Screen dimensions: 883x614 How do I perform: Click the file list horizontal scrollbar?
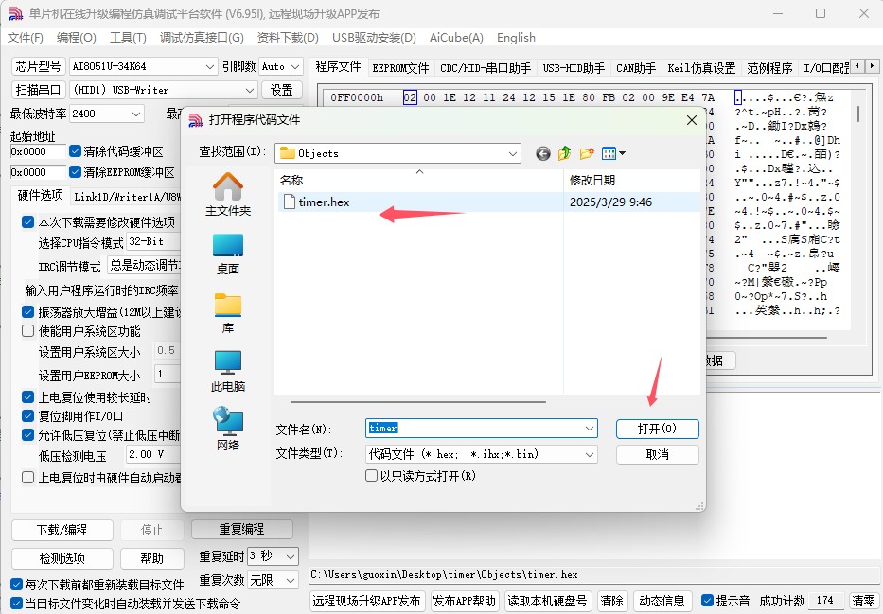click(418, 402)
